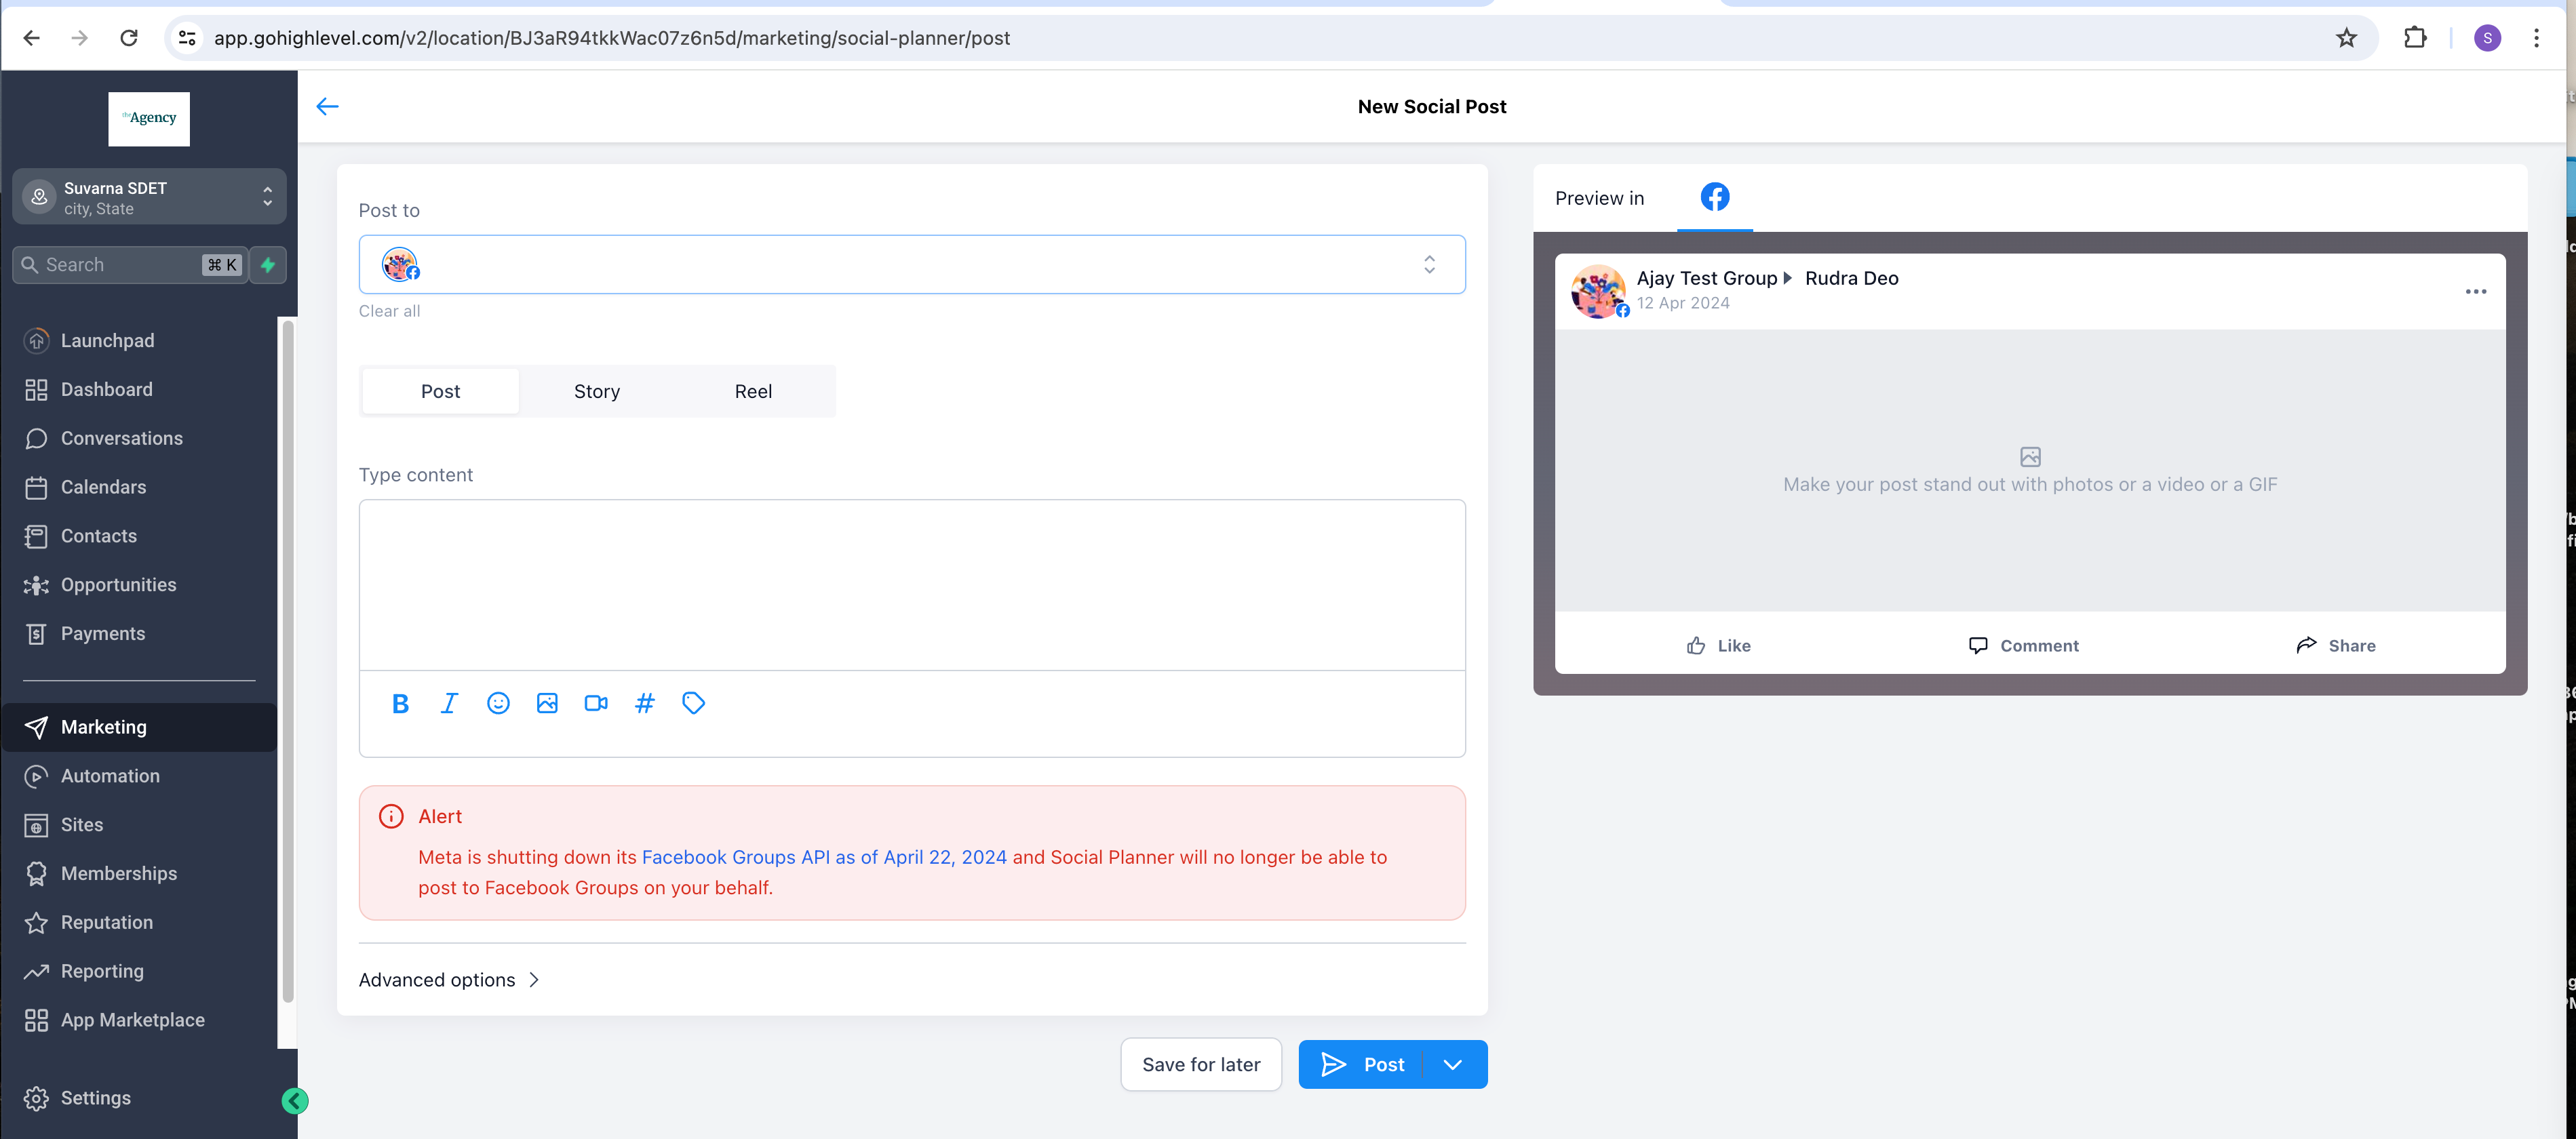Switch to the Reel tab
The width and height of the screenshot is (2576, 1139).
click(753, 392)
